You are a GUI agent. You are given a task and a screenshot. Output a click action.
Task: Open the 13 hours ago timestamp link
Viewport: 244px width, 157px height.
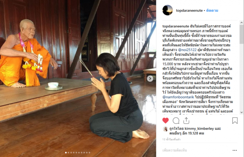pyautogui.click(x=171, y=139)
